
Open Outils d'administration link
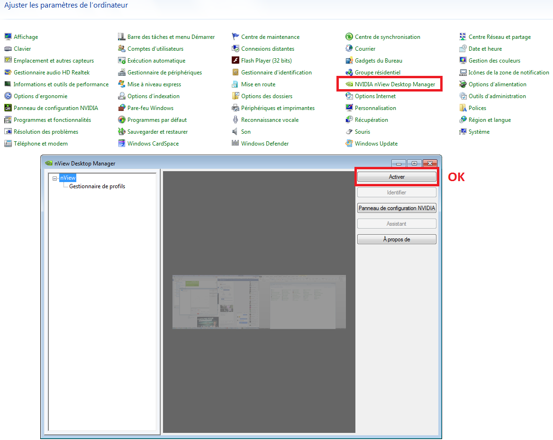(x=497, y=96)
